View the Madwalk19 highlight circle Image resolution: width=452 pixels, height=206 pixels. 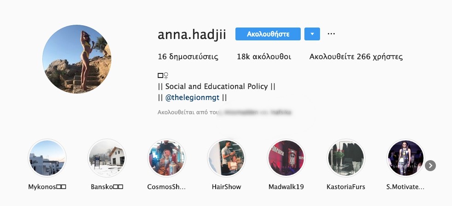[x=286, y=158]
